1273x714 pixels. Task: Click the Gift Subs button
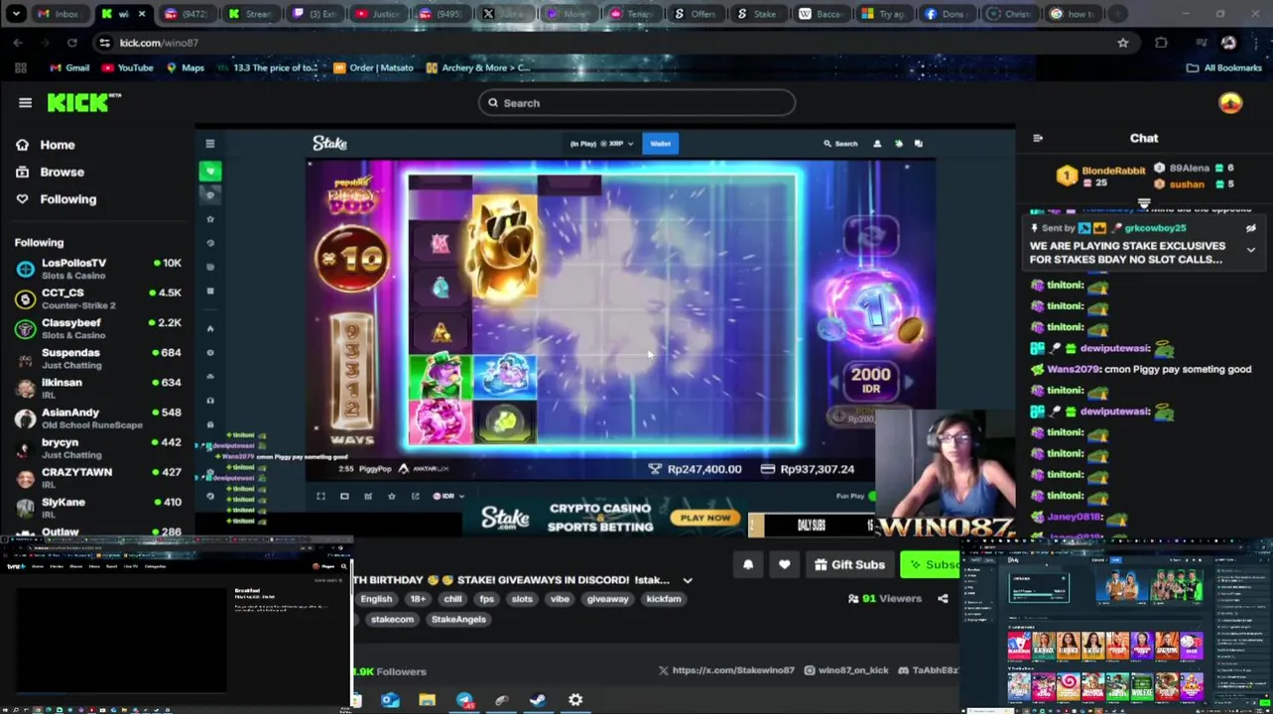point(849,564)
